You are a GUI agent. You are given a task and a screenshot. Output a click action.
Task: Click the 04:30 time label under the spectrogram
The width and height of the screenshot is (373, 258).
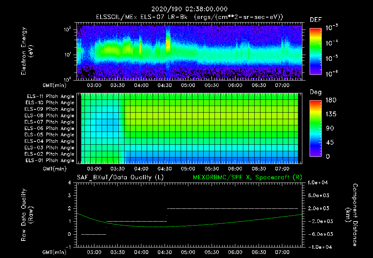165,85
